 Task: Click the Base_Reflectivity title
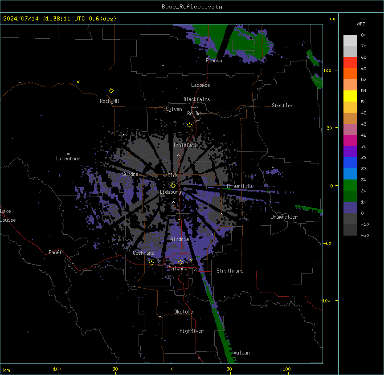192,7
